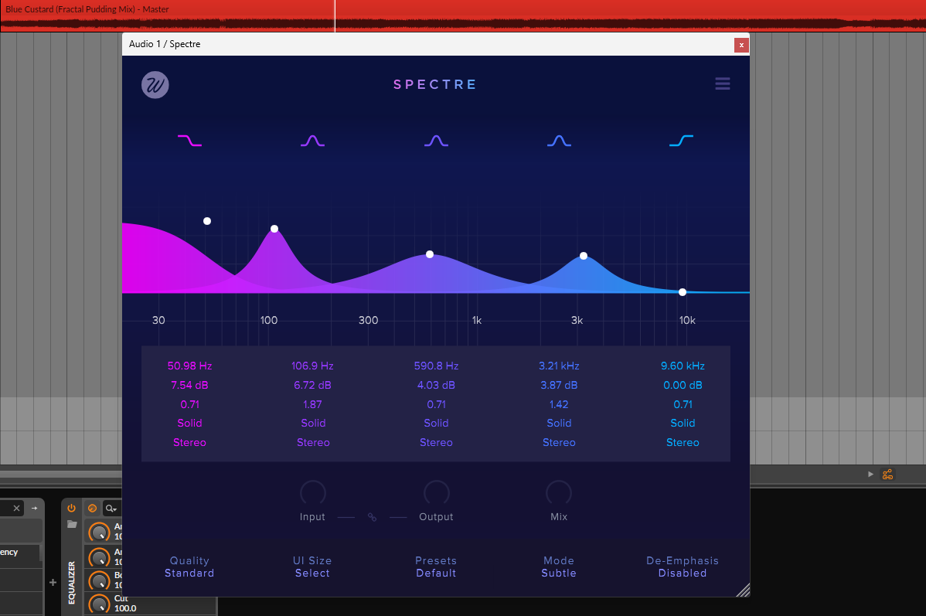926x616 pixels.
Task: Click the 50.98 Hz frequency value
Action: tap(189, 366)
